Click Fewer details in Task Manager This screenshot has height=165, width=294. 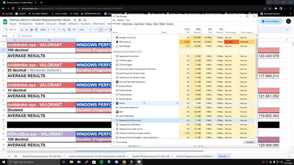120,142
